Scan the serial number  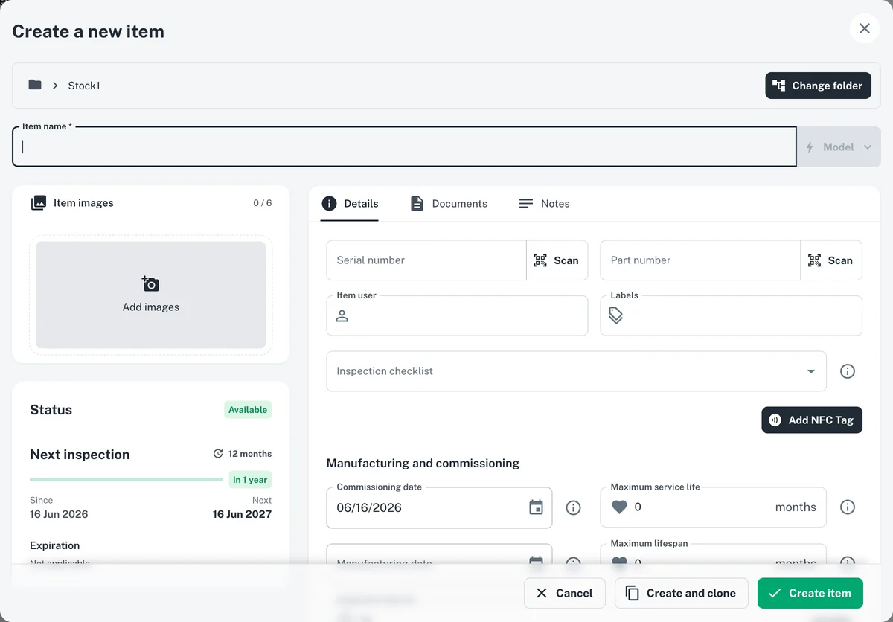557,260
